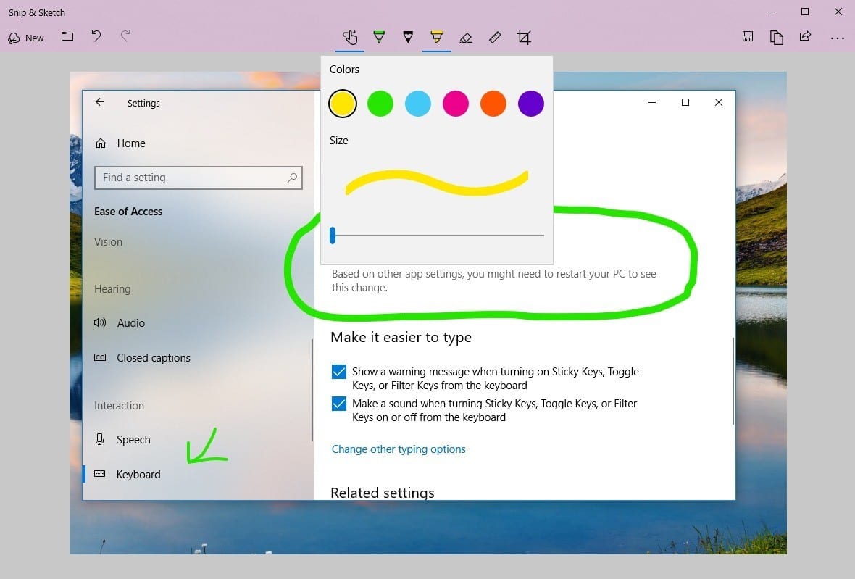Copy the snip to clipboard
Viewport: 855px width, 579px height.
pos(777,38)
